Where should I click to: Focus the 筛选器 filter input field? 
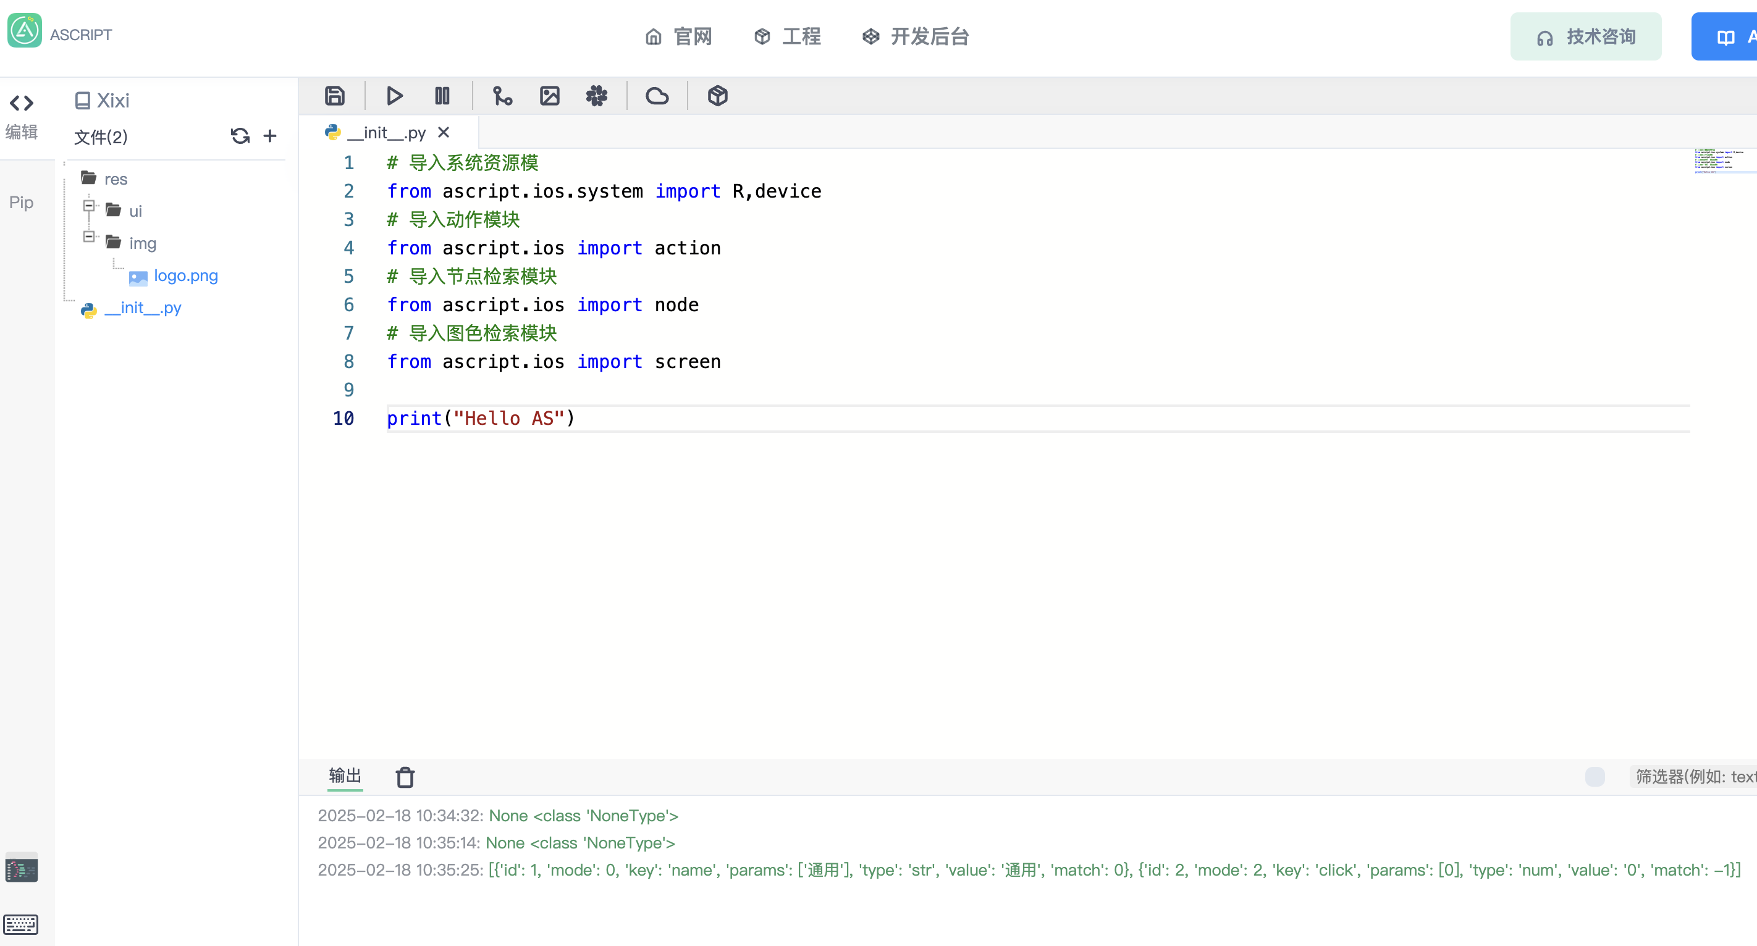pos(1693,776)
